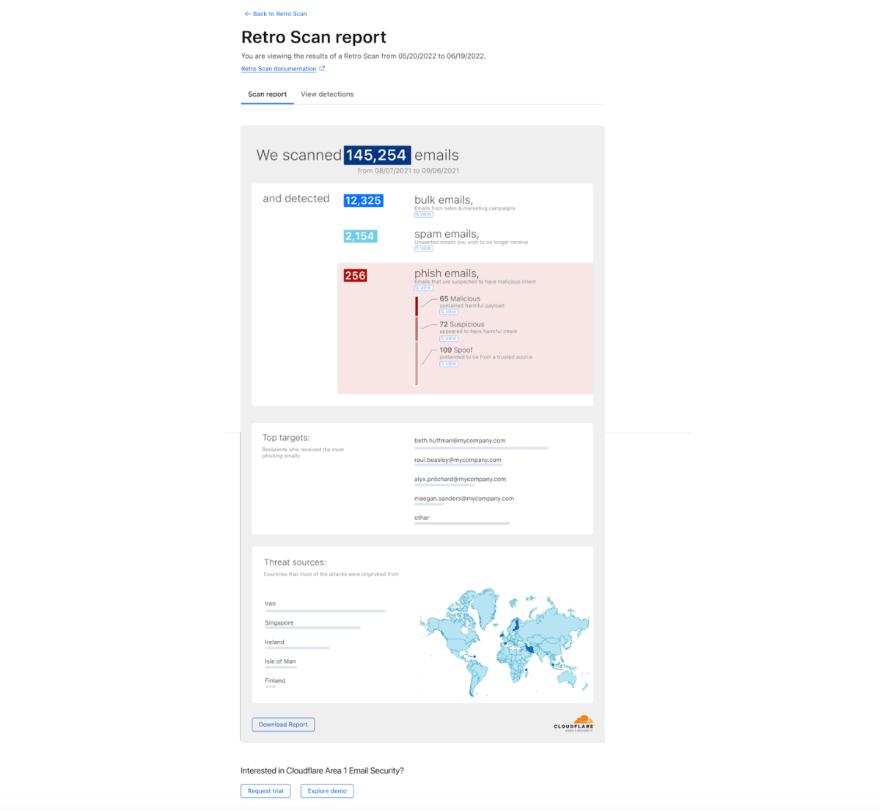View the 109 Spoof emails
Screen dimensions: 880x811
coord(449,364)
